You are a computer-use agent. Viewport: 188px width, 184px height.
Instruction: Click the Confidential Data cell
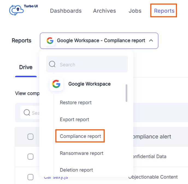click(150, 157)
